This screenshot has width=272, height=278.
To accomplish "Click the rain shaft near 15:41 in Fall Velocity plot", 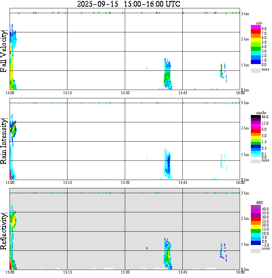I will (x=167, y=74).
